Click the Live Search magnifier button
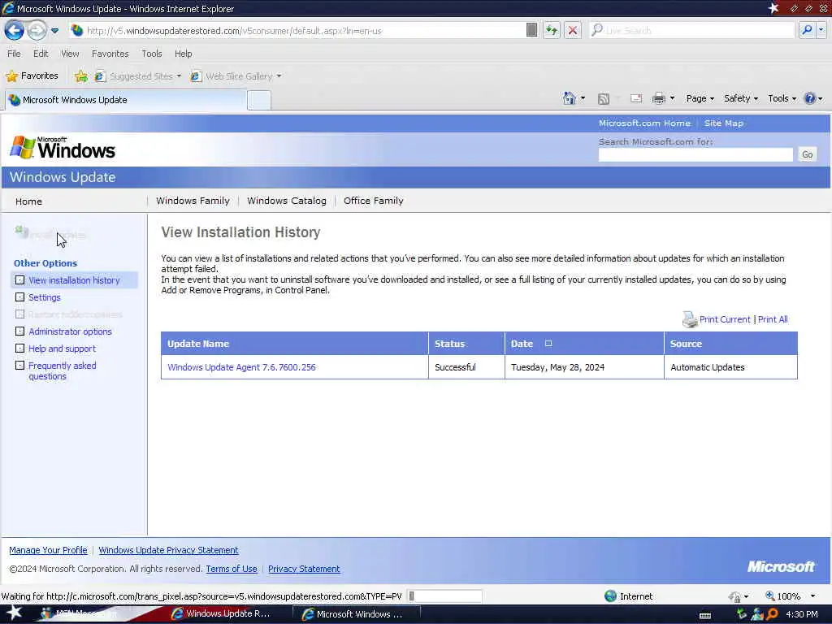Screen dimensions: 832x624 click(807, 30)
